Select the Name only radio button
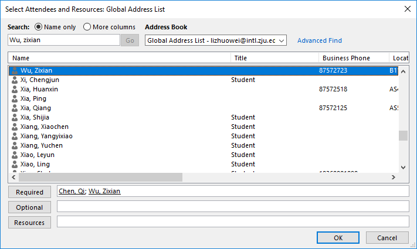417x249 pixels. click(x=39, y=27)
